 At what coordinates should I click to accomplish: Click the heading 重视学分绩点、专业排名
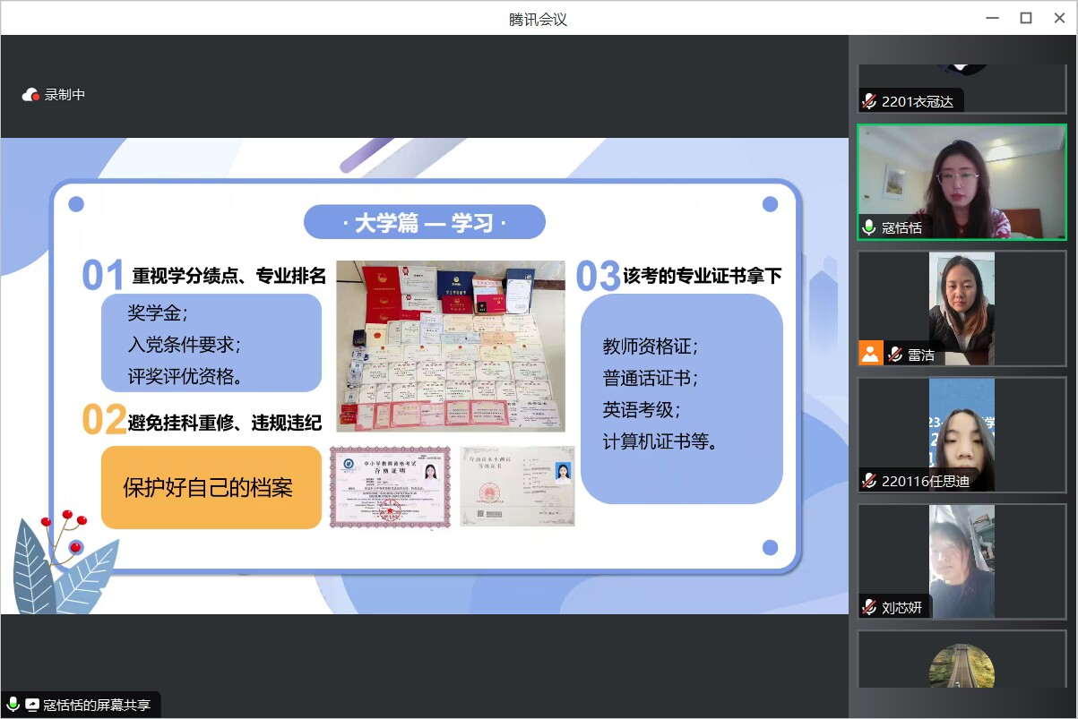click(229, 275)
